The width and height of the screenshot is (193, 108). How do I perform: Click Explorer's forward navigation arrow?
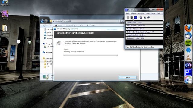[46, 21]
